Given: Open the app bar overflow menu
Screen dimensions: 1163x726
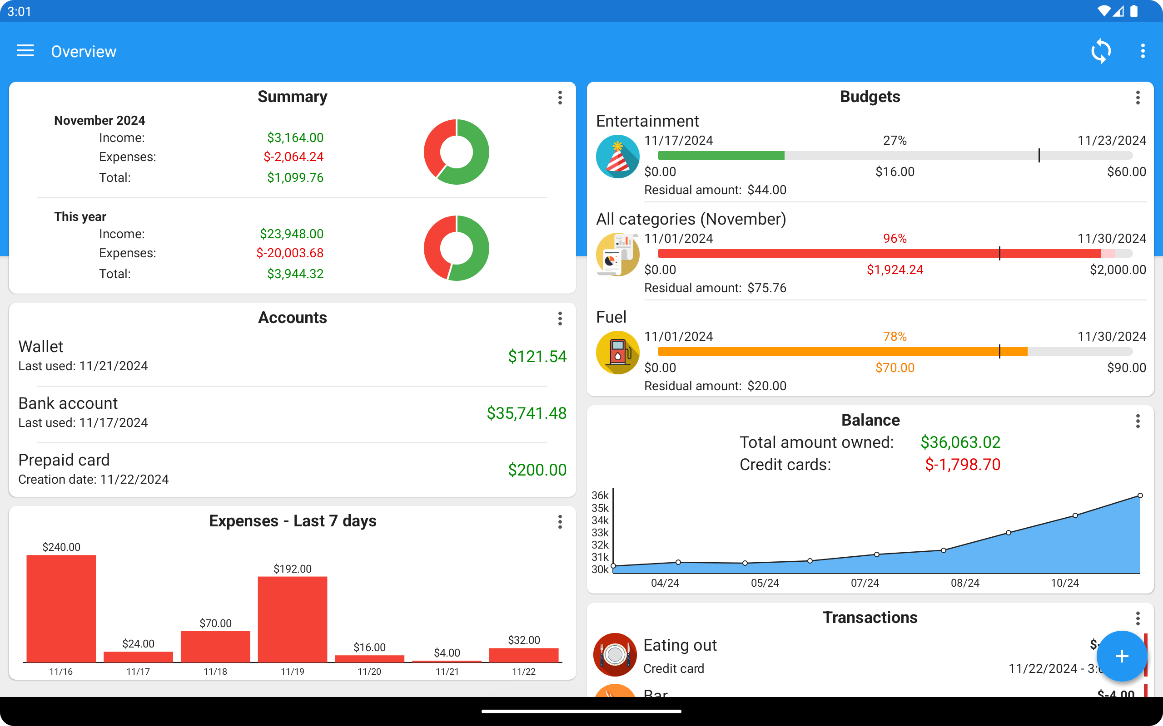Looking at the screenshot, I should click(1143, 51).
